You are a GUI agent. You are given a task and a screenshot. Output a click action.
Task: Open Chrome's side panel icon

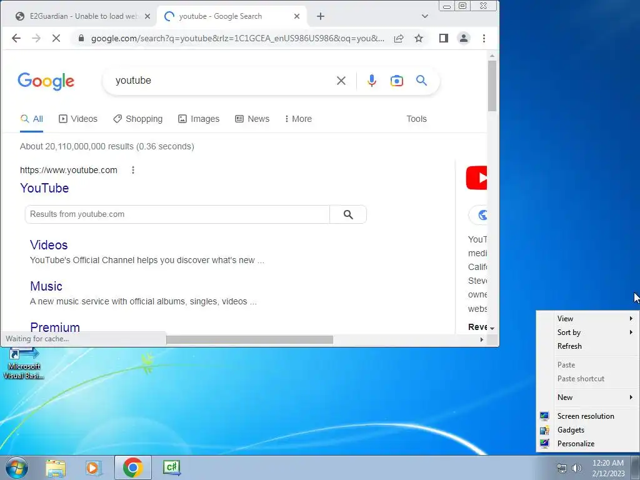click(x=444, y=38)
